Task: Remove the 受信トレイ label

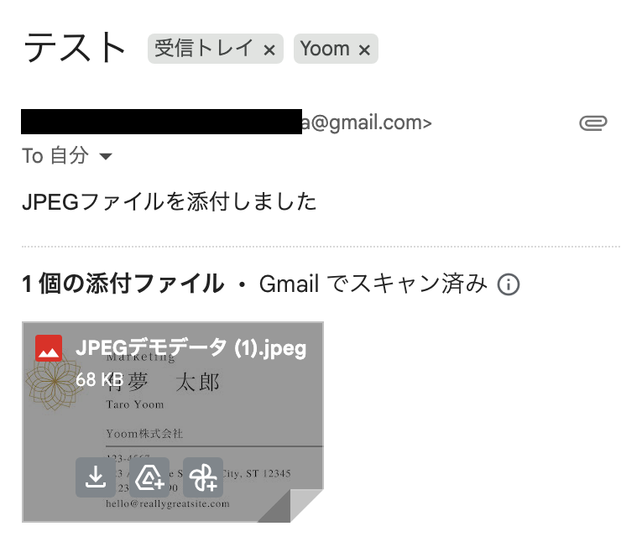Action: tap(269, 50)
